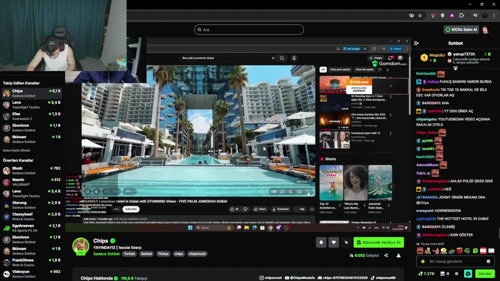The height and width of the screenshot is (281, 500).
Task: Open the KICKs Satın Al purchase button
Action: tap(461, 30)
